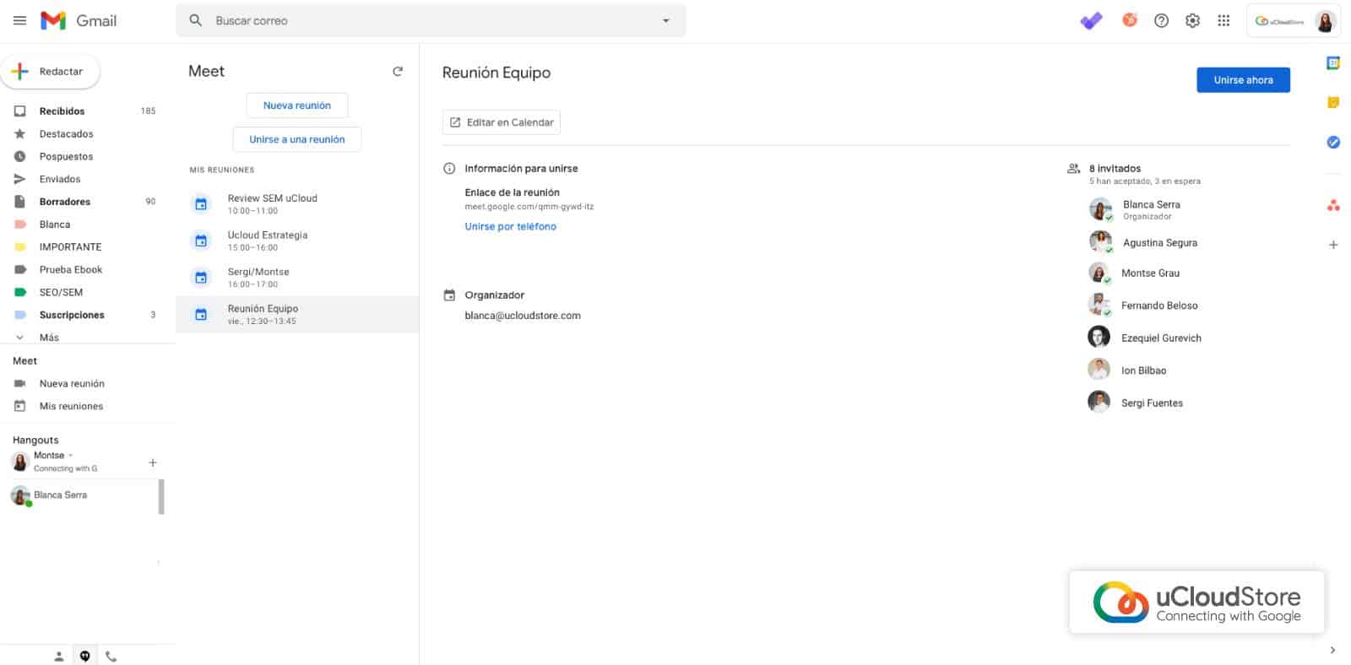Open Google Calendar side panel icon
1351x665 pixels.
[1333, 63]
